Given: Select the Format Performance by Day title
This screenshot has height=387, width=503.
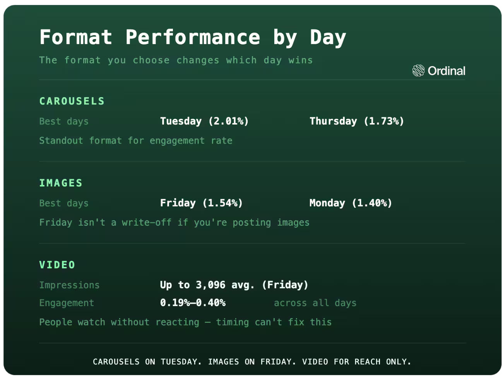Looking at the screenshot, I should [193, 38].
